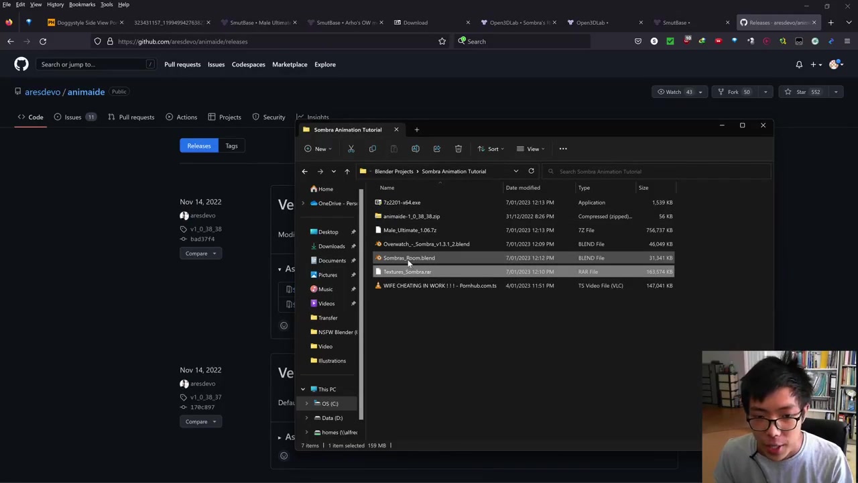This screenshot has width=858, height=483.
Task: Click the Rename icon in Explorer toolbar
Action: coord(415,149)
